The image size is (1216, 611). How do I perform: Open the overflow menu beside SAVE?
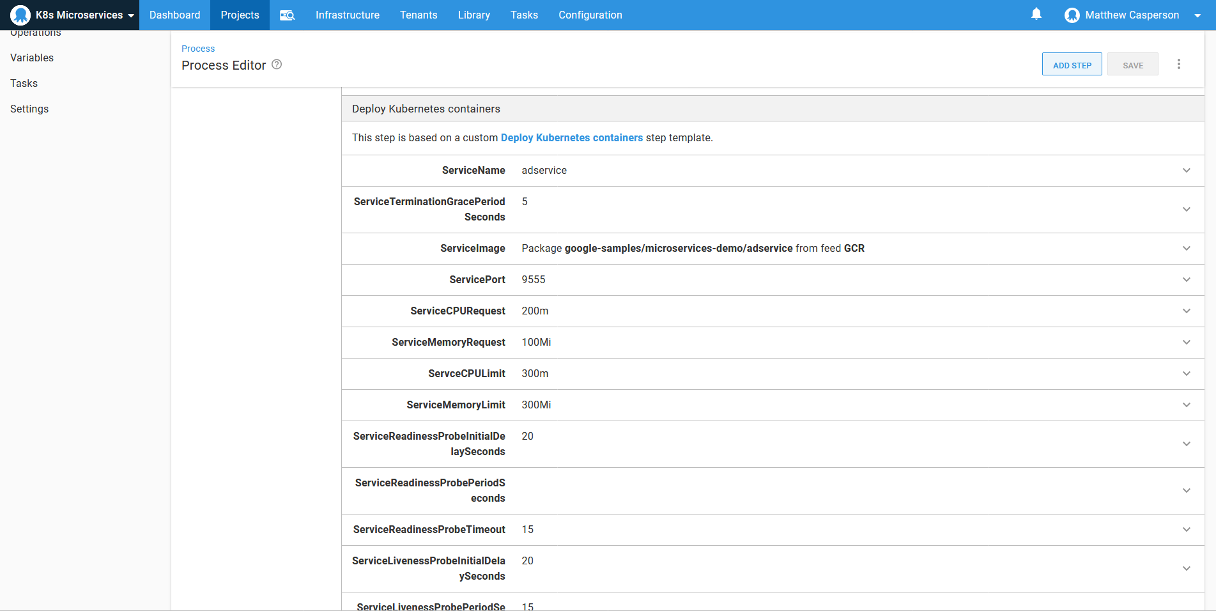[1179, 64]
